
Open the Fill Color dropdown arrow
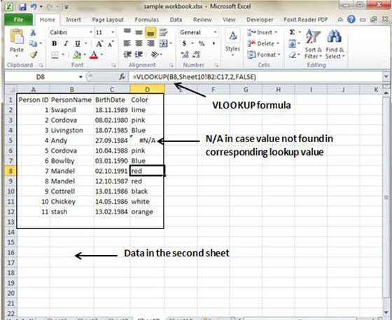85,55
